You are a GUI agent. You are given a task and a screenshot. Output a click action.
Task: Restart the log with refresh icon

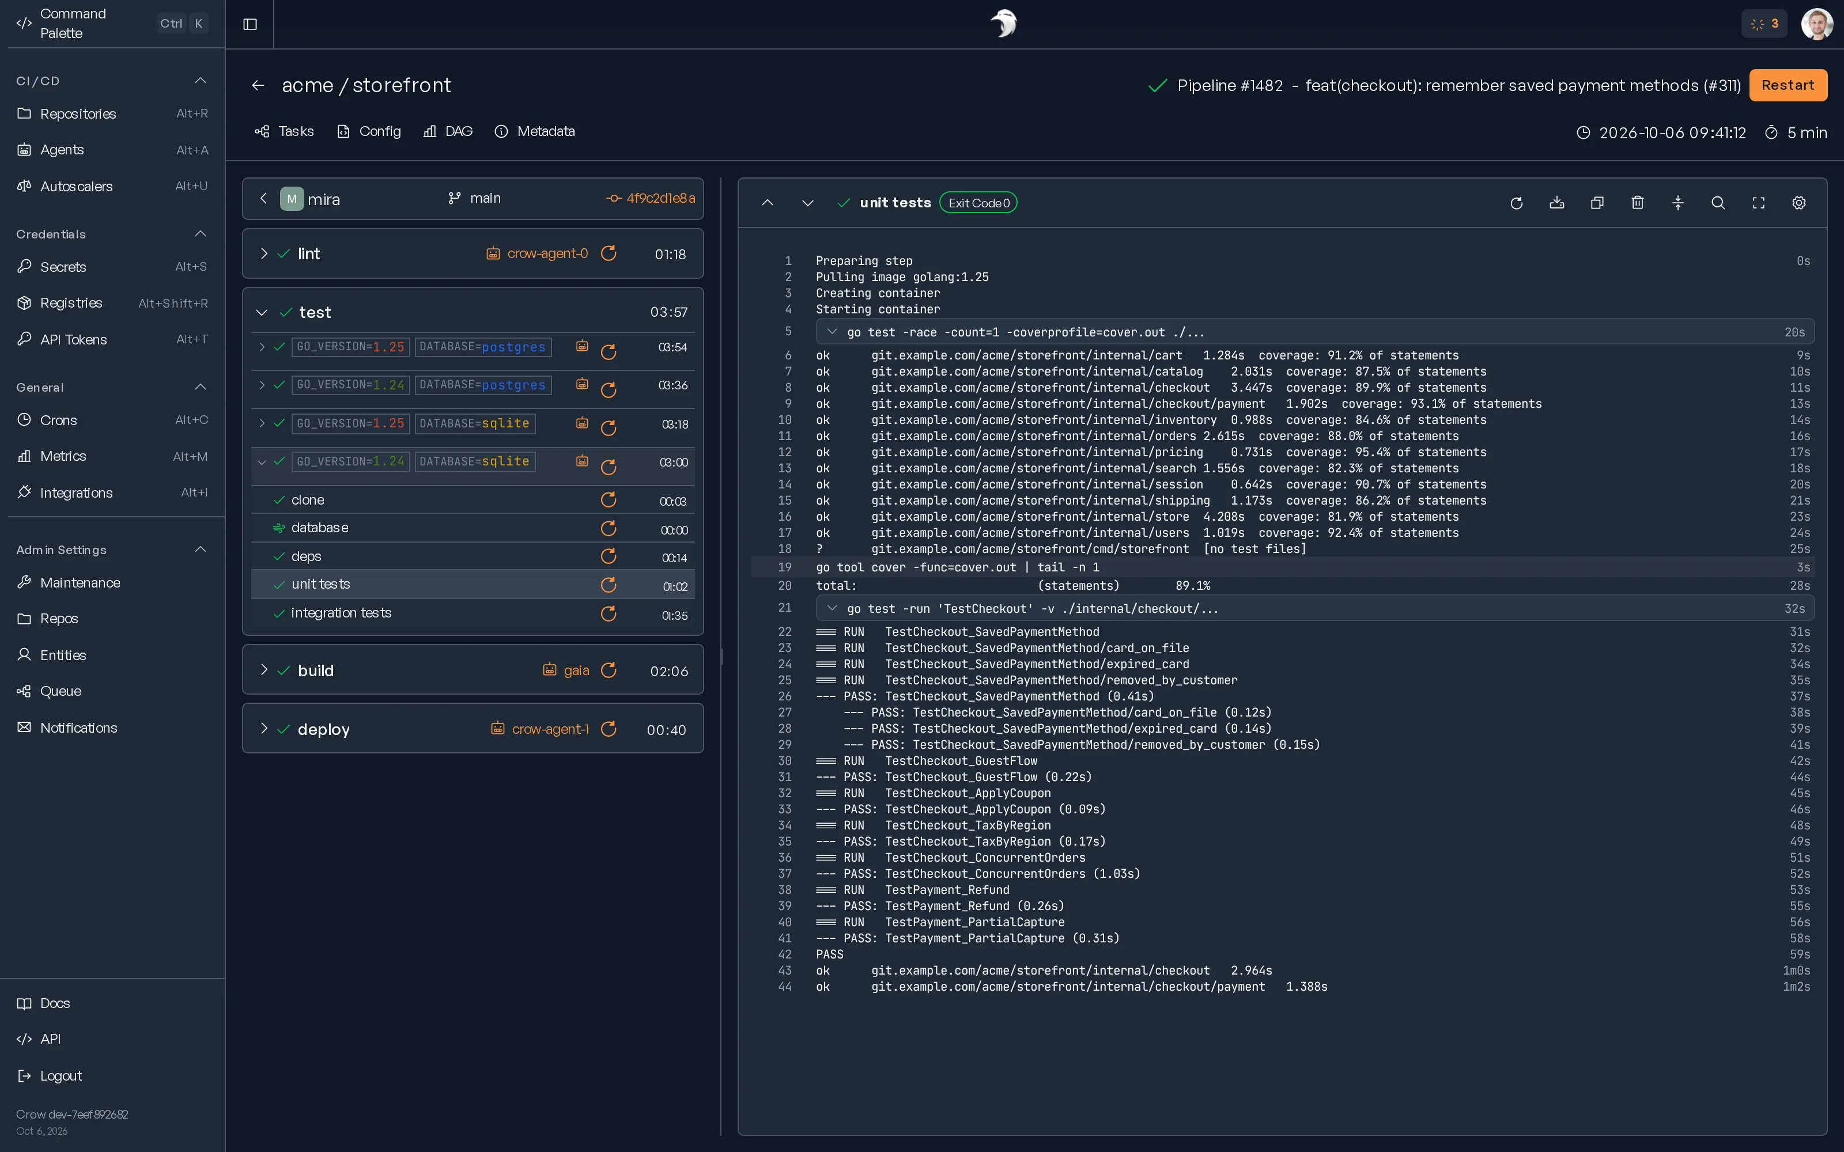[x=1516, y=203]
